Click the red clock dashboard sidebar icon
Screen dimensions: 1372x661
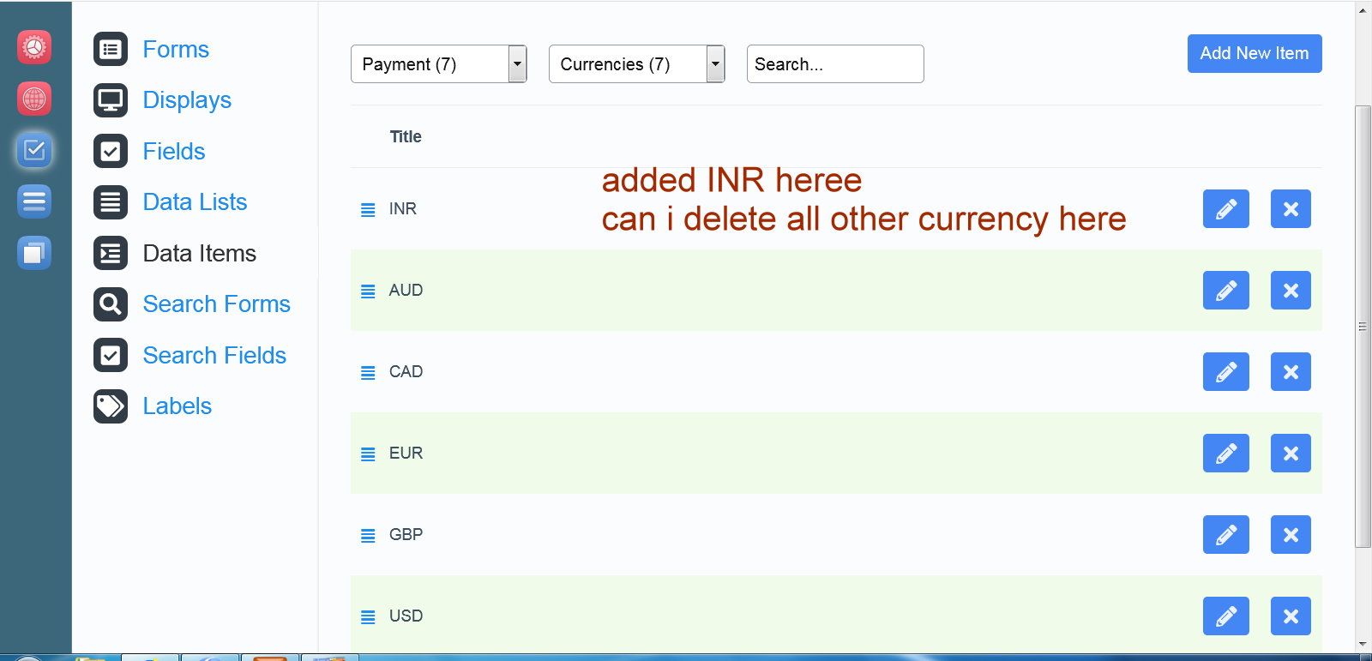pyautogui.click(x=34, y=47)
